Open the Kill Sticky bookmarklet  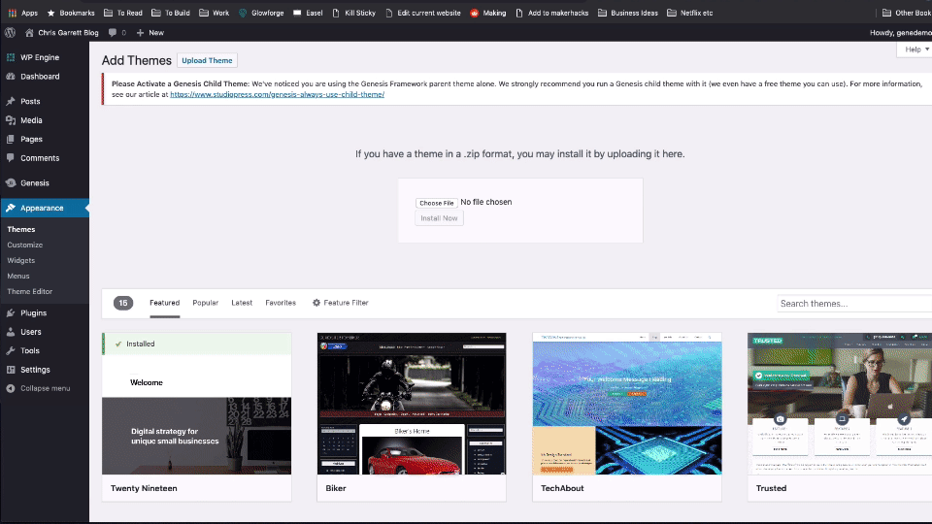point(353,13)
